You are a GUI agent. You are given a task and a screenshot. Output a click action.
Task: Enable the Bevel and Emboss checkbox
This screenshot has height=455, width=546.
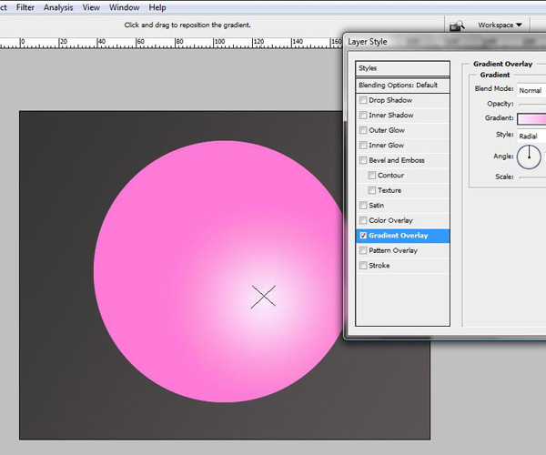point(363,160)
